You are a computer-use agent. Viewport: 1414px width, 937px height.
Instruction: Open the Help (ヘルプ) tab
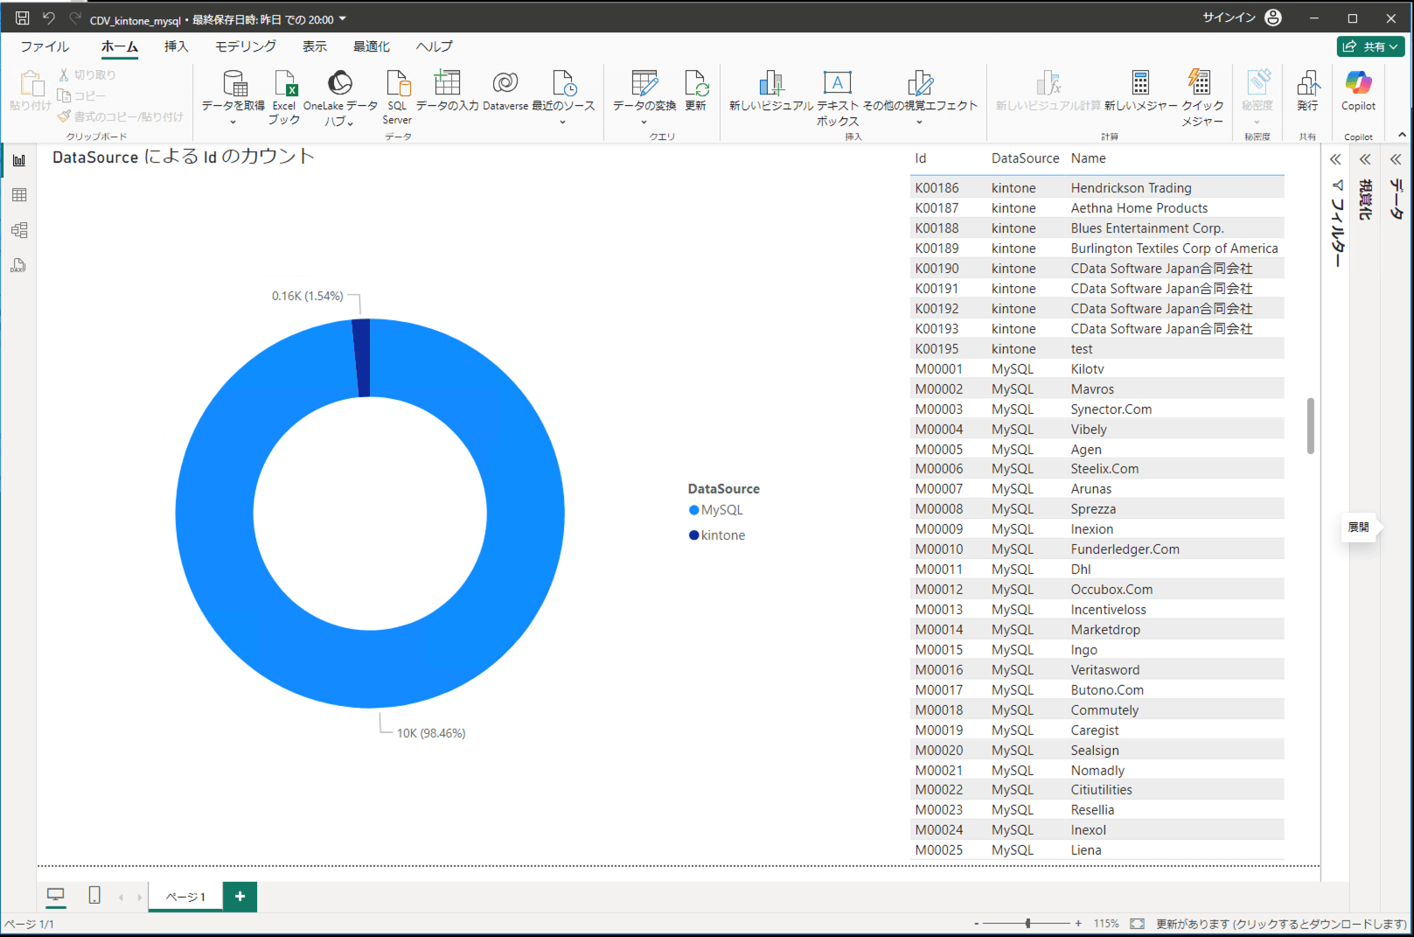435,46
